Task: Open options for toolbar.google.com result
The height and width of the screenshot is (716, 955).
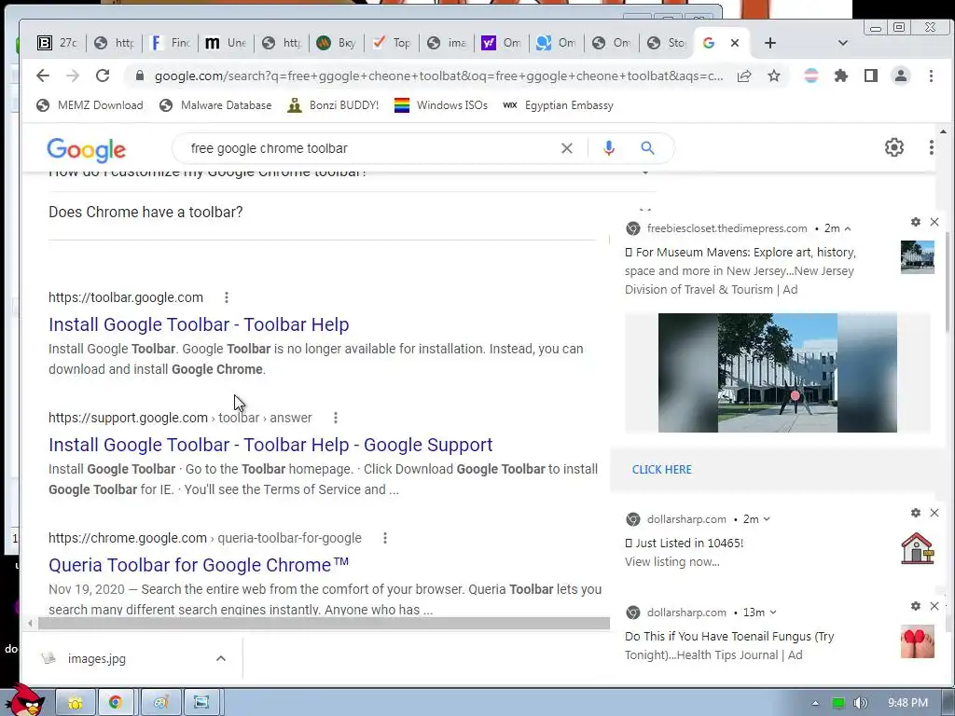Action: point(227,297)
